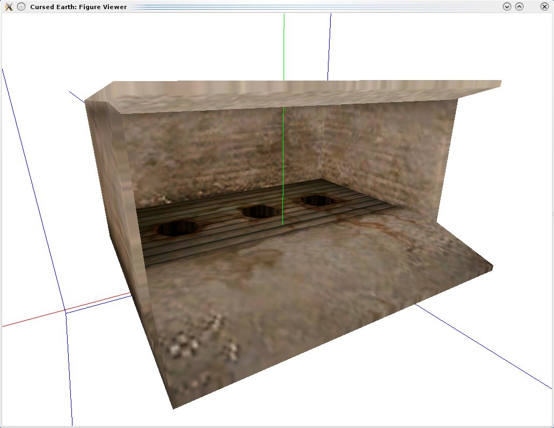Image resolution: width=554 pixels, height=428 pixels.
Task: Click the "Cursed Earth: Figure Viewer" title text
Action: click(78, 7)
